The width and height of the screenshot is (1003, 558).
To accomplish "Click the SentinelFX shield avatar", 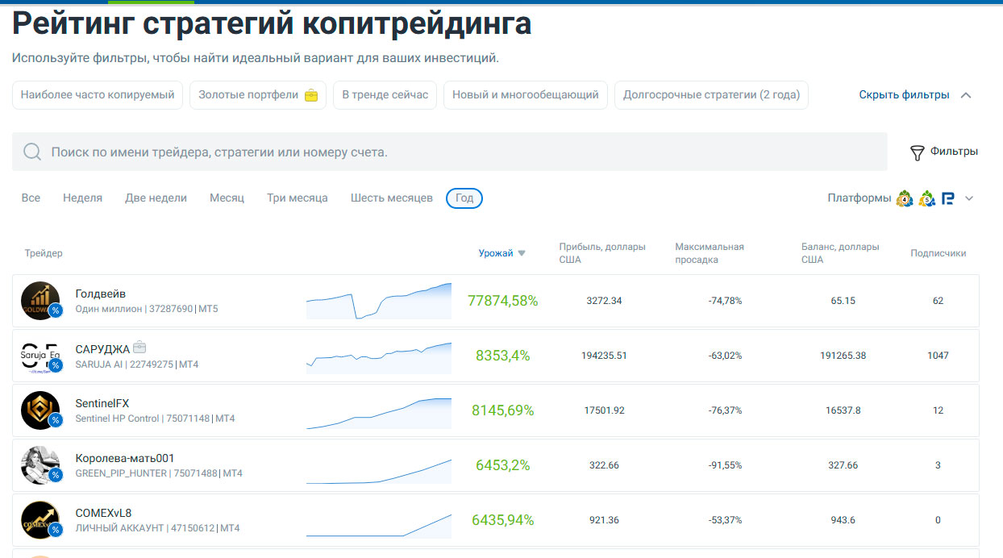I will 40,410.
